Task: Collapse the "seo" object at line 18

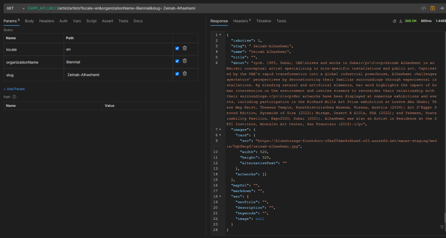Action: point(220,197)
